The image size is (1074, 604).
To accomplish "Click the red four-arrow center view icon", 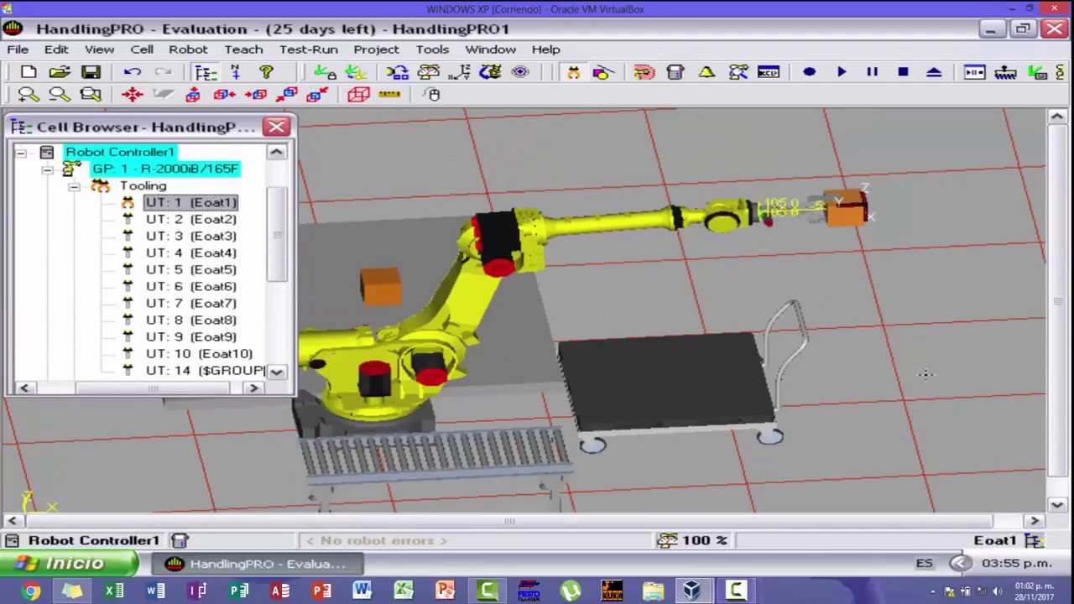I will click(x=132, y=94).
